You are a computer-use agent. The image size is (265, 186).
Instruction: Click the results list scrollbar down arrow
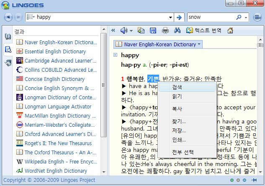pos(104,172)
